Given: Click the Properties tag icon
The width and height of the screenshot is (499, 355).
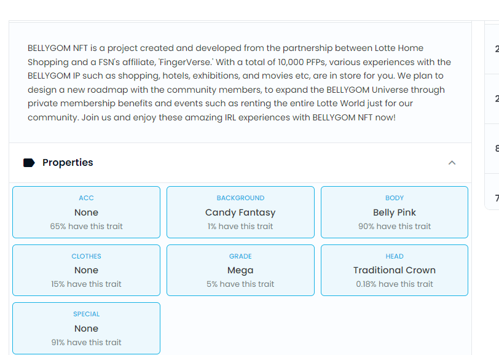Looking at the screenshot, I should 29,163.
